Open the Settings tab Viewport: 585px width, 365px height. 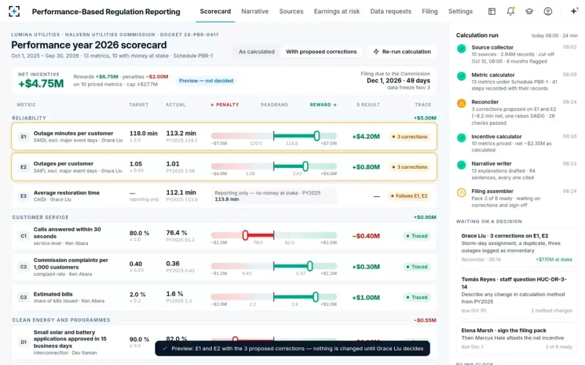pyautogui.click(x=460, y=11)
